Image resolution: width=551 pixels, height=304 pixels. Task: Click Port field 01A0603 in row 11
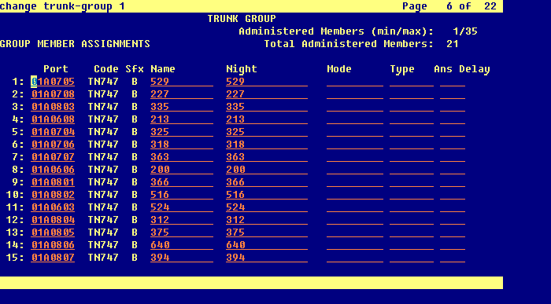53,207
